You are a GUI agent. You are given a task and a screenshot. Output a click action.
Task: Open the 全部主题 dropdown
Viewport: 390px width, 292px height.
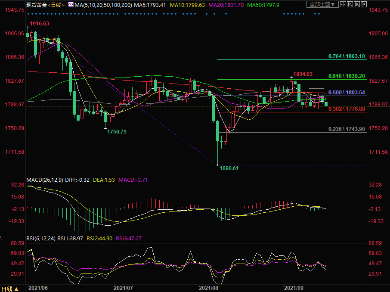point(321,5)
